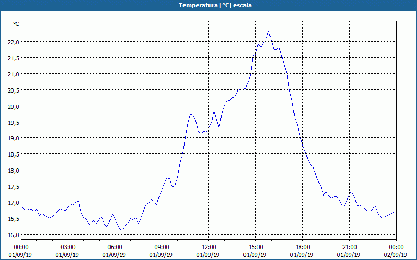The height and width of the screenshot is (260, 417).
Task: Click the chart title 'Temperatura [°C] escala'
Action: point(215,5)
